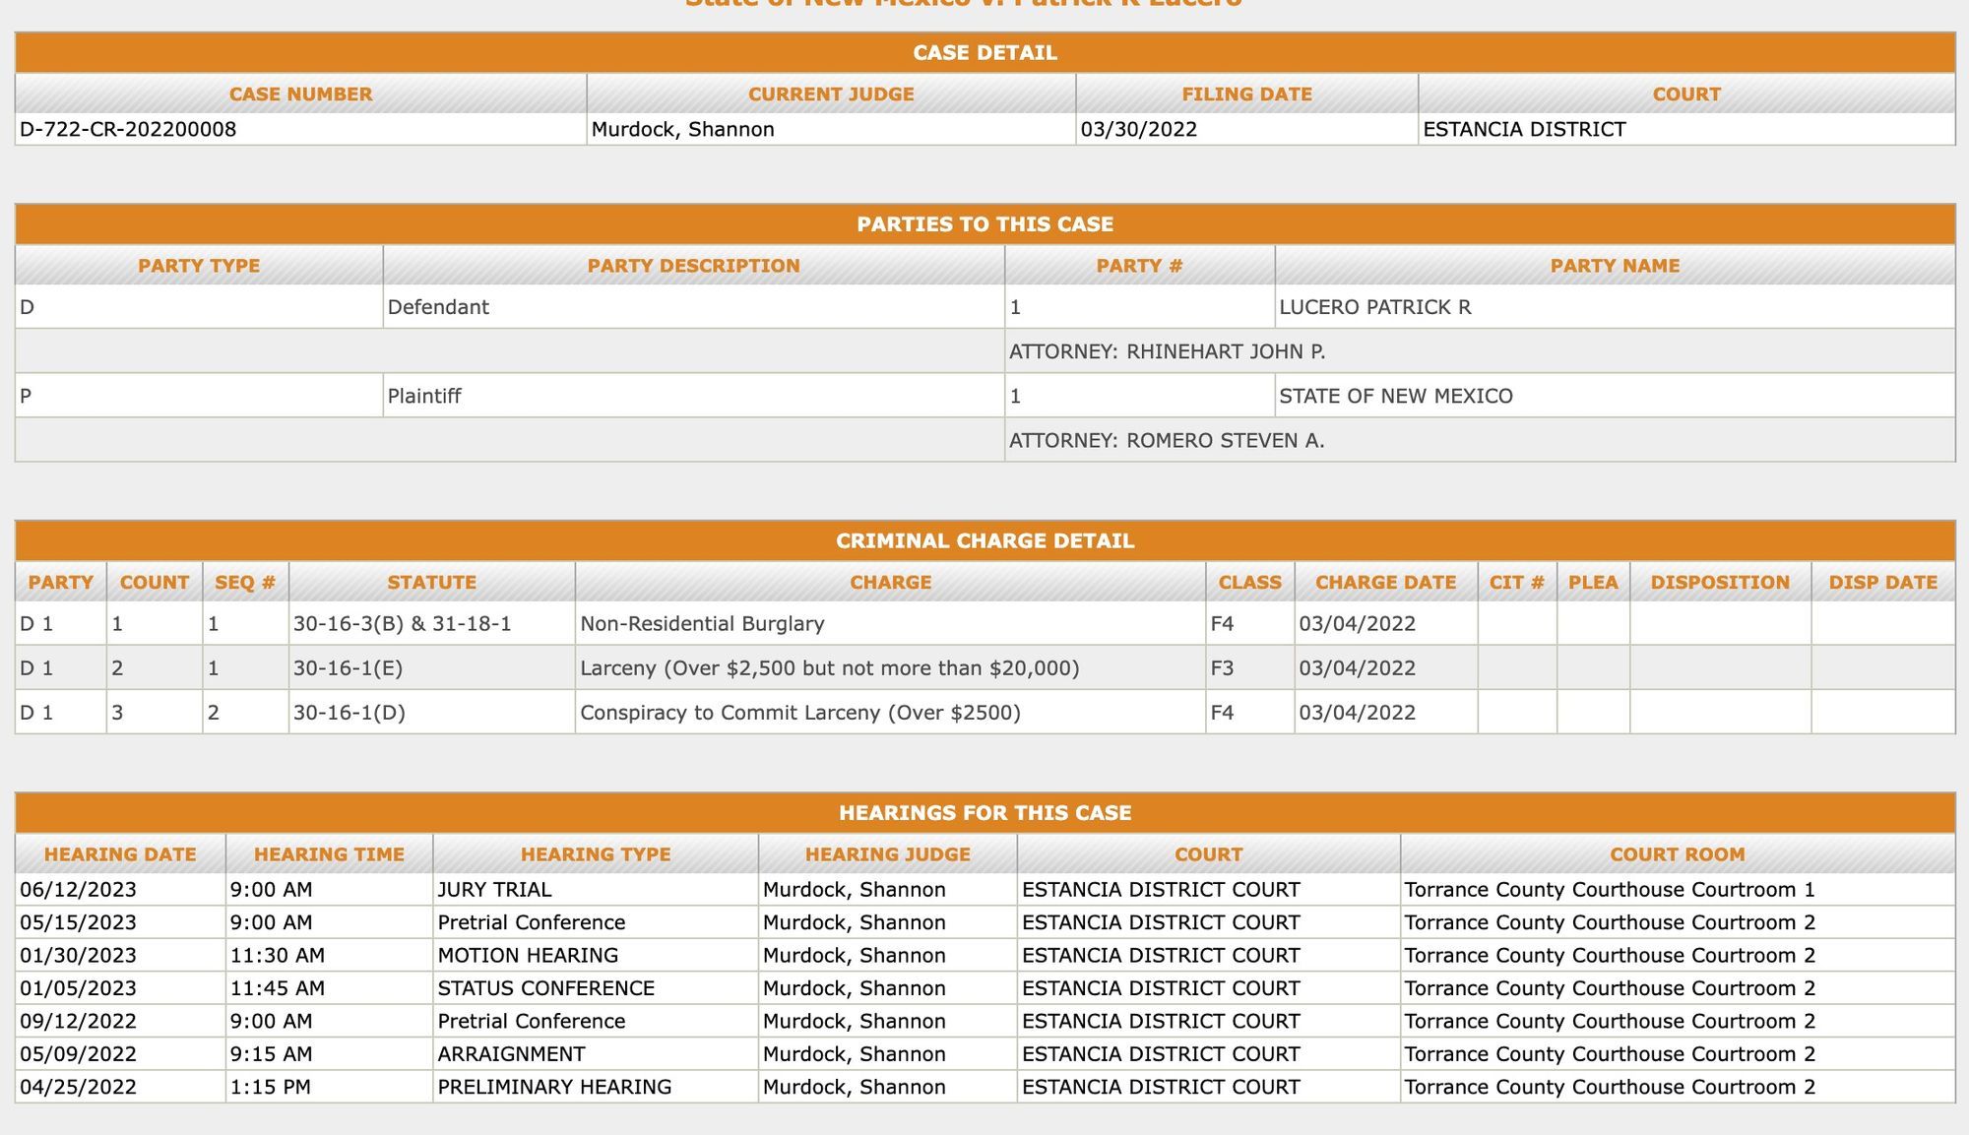Select the filing date 03/30/2022 cell
This screenshot has width=1969, height=1135.
1139,129
